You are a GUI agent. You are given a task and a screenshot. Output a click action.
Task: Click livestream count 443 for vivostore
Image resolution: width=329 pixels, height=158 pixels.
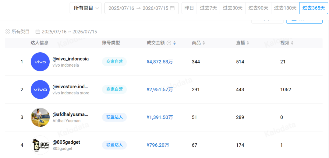click(240, 90)
